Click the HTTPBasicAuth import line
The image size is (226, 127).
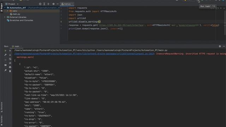93,11
